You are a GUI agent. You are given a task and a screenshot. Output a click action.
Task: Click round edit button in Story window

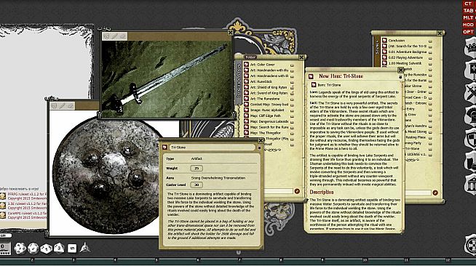435,193
